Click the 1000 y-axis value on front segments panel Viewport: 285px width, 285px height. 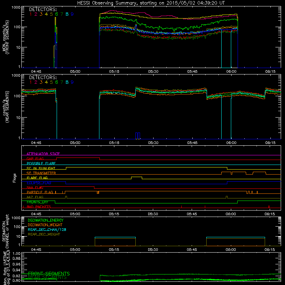tap(16, 7)
